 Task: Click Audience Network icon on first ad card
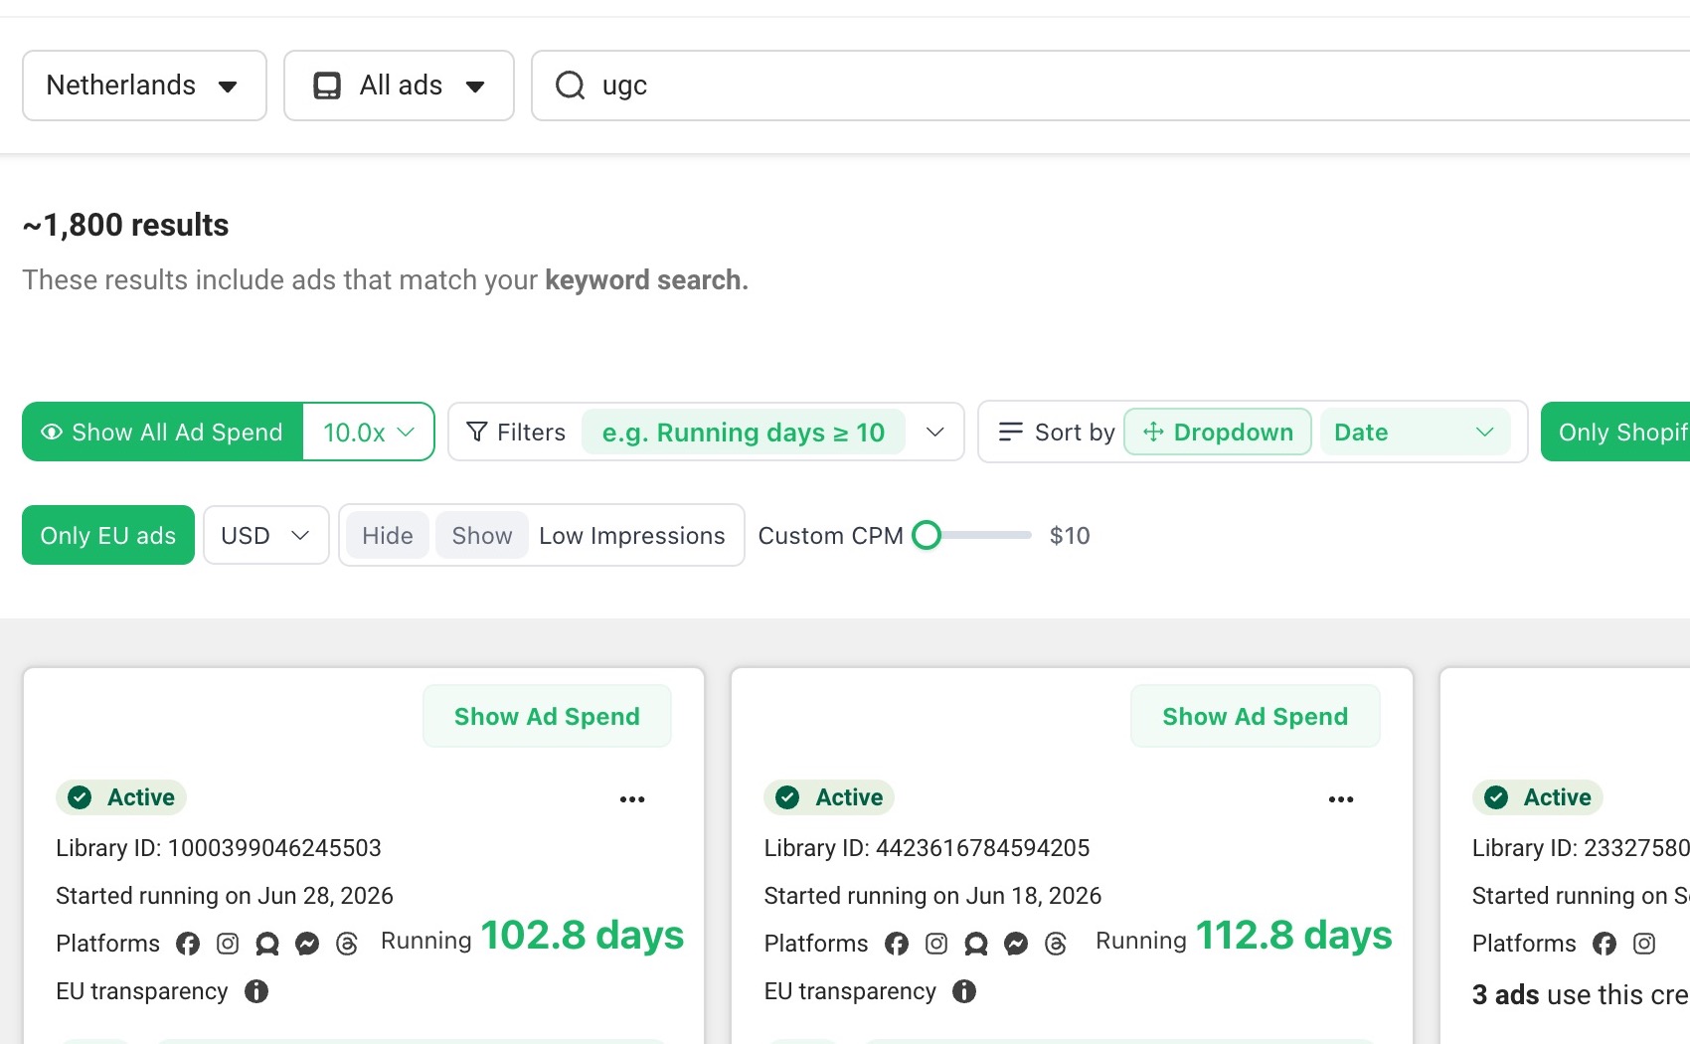click(x=267, y=944)
